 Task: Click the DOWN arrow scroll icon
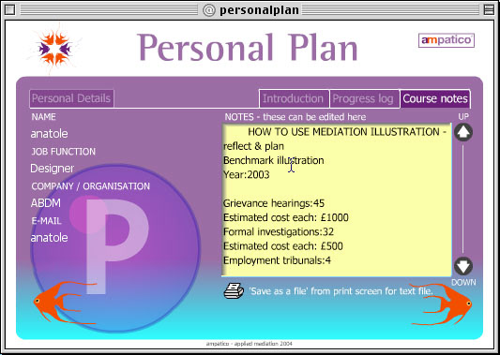[x=463, y=266]
